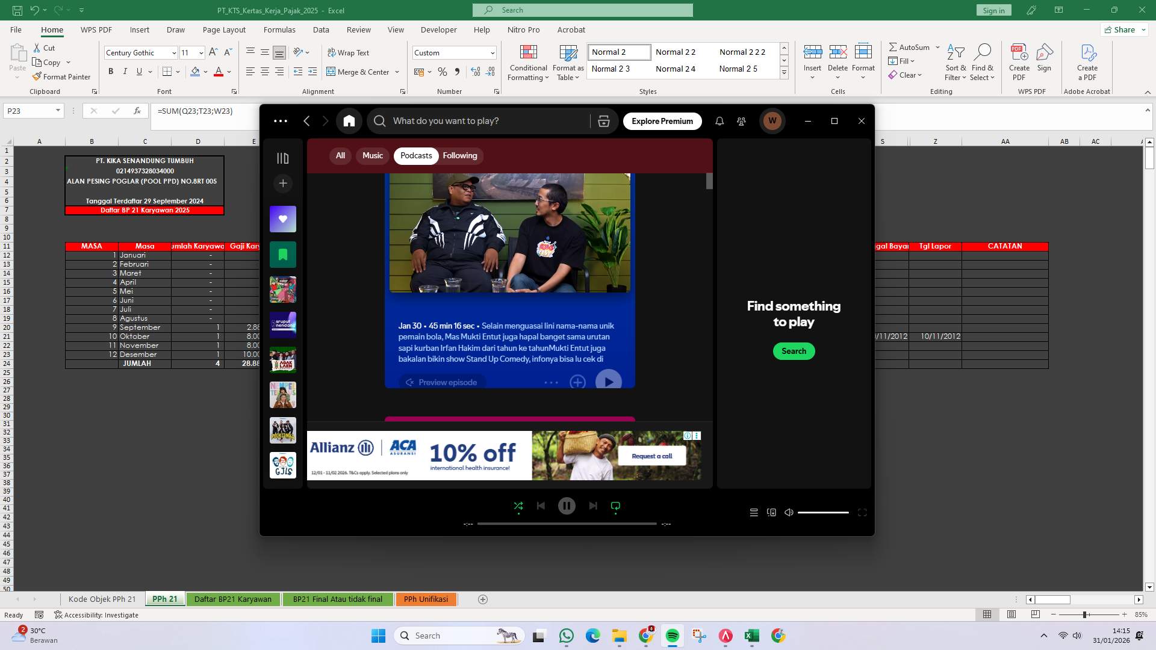Viewport: 1156px width, 650px height.
Task: Add episode to library with plus
Action: tap(577, 382)
